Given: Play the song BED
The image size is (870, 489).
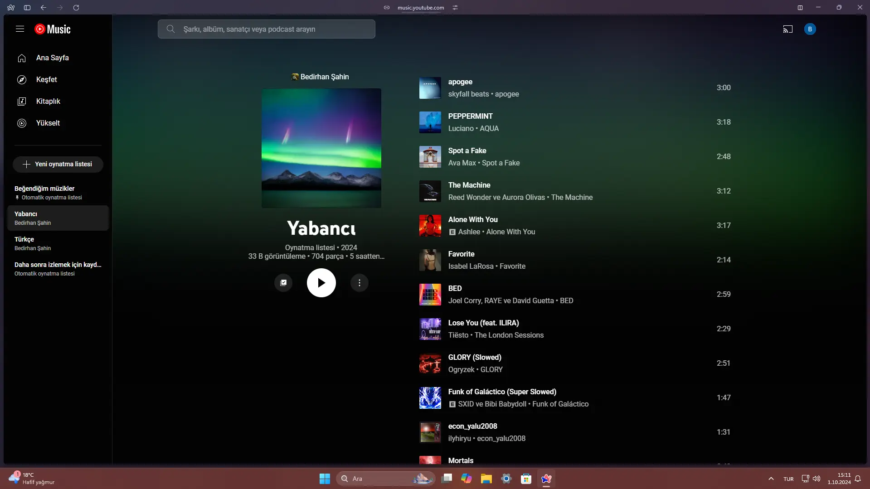Looking at the screenshot, I should pyautogui.click(x=455, y=289).
